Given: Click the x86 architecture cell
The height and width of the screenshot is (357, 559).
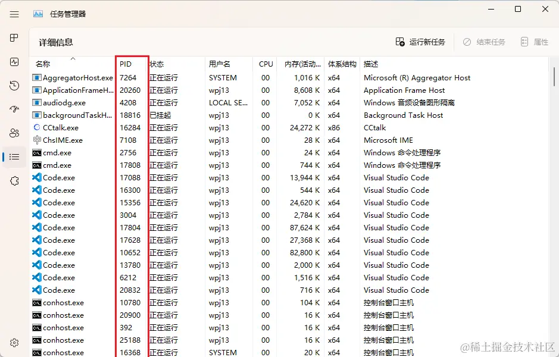Looking at the screenshot, I should point(334,127).
